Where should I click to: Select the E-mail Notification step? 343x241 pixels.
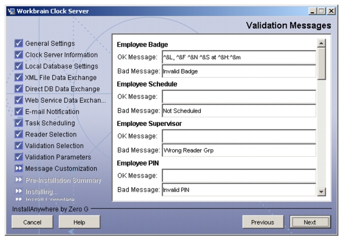click(52, 111)
